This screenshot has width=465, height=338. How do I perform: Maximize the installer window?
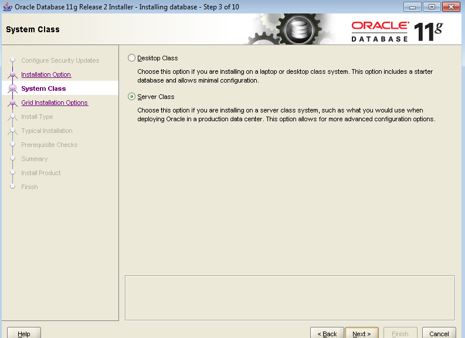pyautogui.click(x=432, y=7)
